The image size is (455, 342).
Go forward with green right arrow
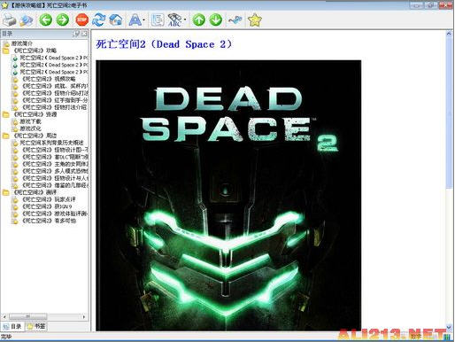63,20
